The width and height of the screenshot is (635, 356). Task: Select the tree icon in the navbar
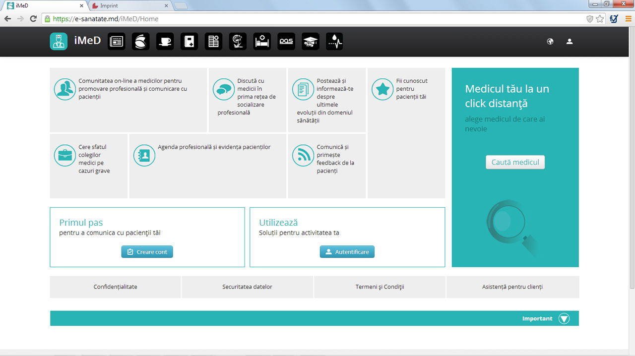[238, 42]
